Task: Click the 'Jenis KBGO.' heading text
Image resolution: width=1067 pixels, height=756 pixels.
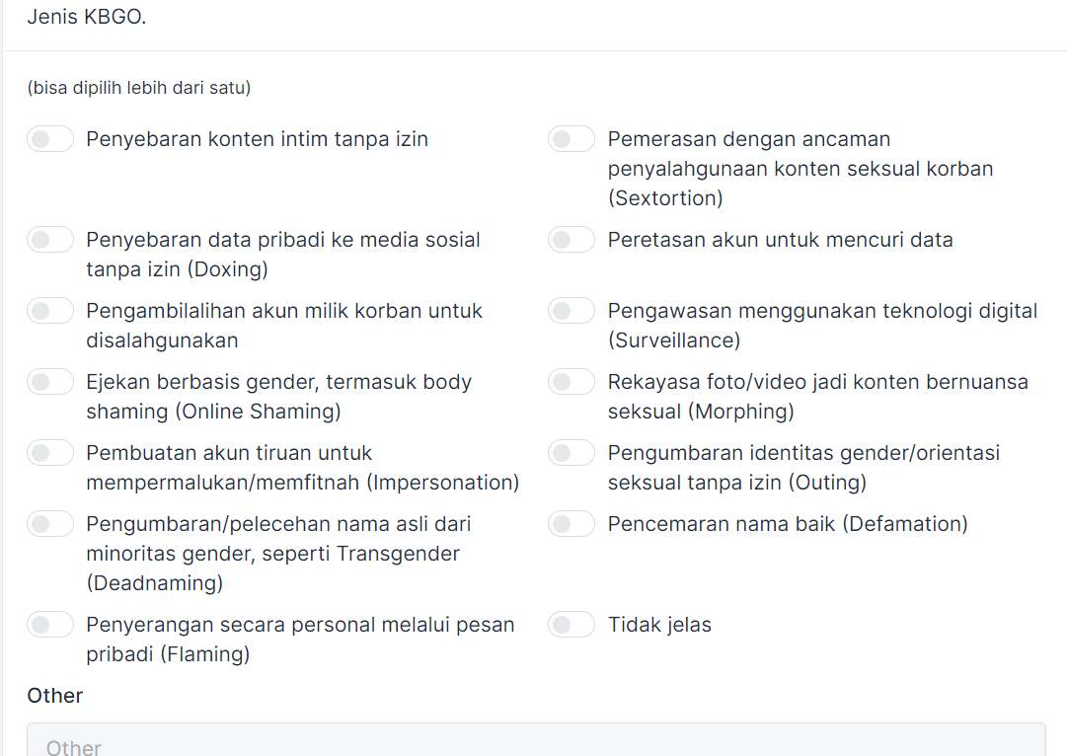Action: pos(87,17)
